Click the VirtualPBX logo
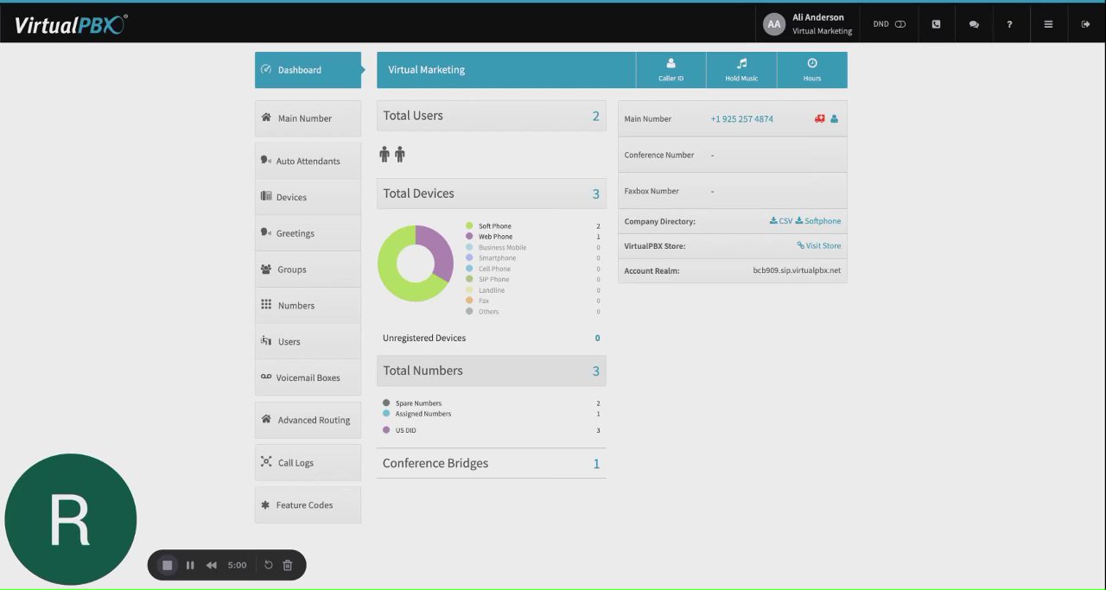Screen dimensions: 1106x590 (x=70, y=24)
